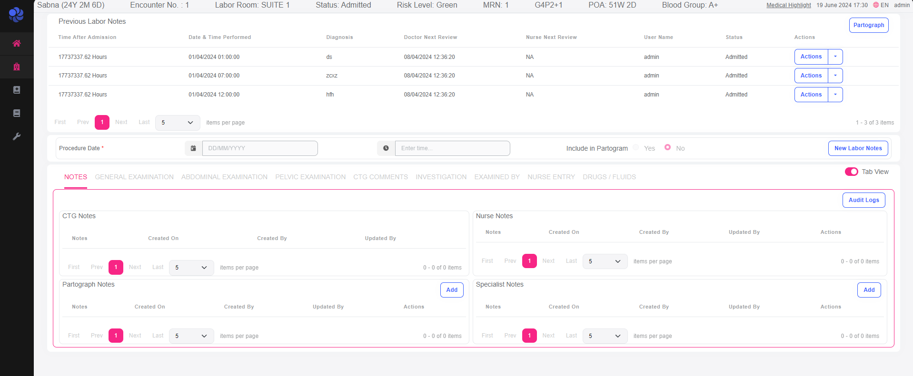Switch to the General Examination tab
This screenshot has width=913, height=376.
[134, 177]
